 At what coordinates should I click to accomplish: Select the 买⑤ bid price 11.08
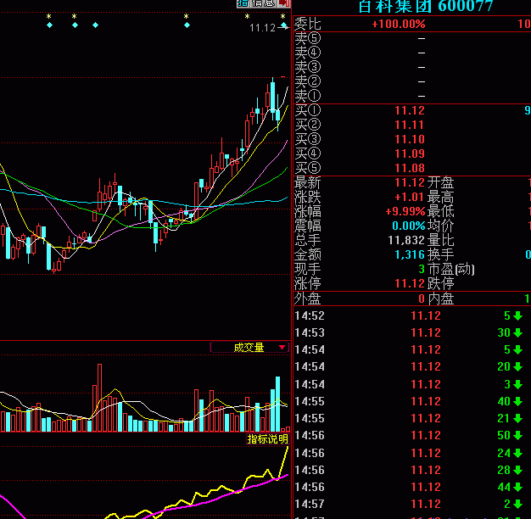click(410, 168)
